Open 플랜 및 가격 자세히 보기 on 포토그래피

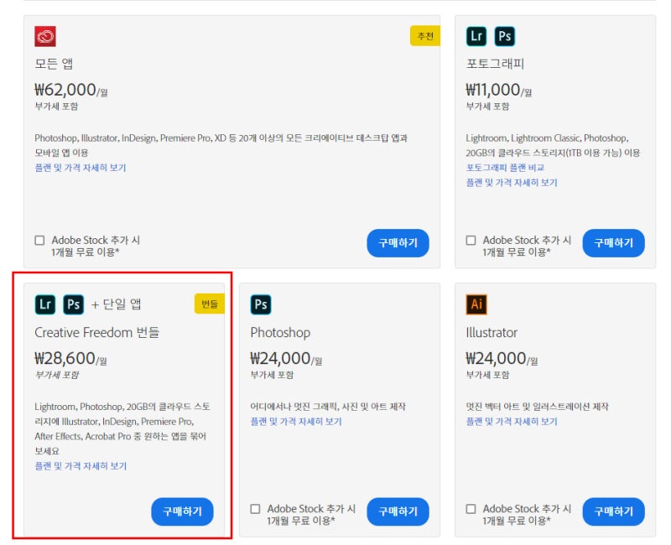[x=512, y=183]
